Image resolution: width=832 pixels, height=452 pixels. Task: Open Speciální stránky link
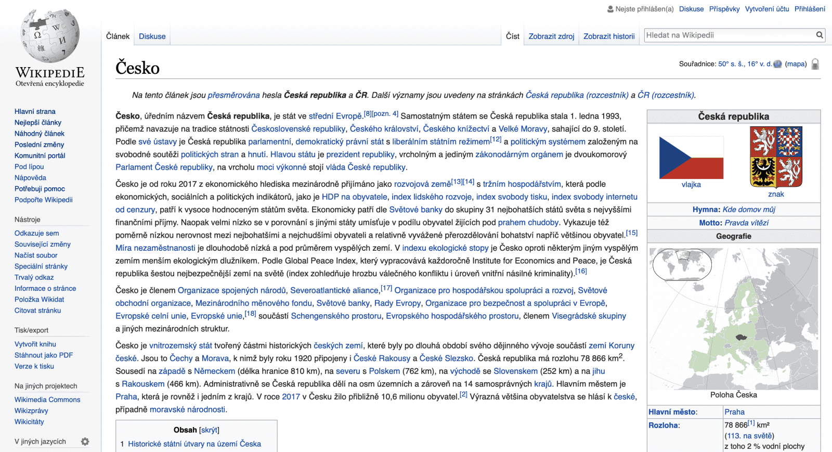tap(41, 266)
